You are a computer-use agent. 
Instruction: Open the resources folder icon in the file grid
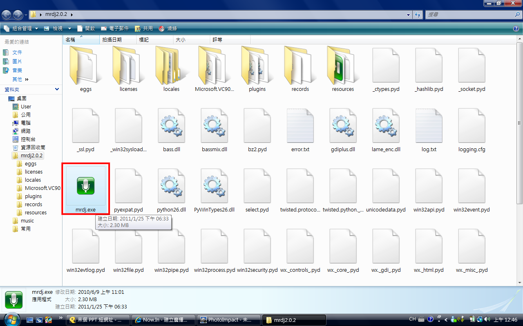pyautogui.click(x=343, y=65)
